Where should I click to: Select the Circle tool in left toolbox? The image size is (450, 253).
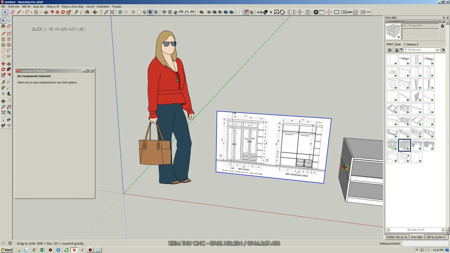click(x=3, y=45)
